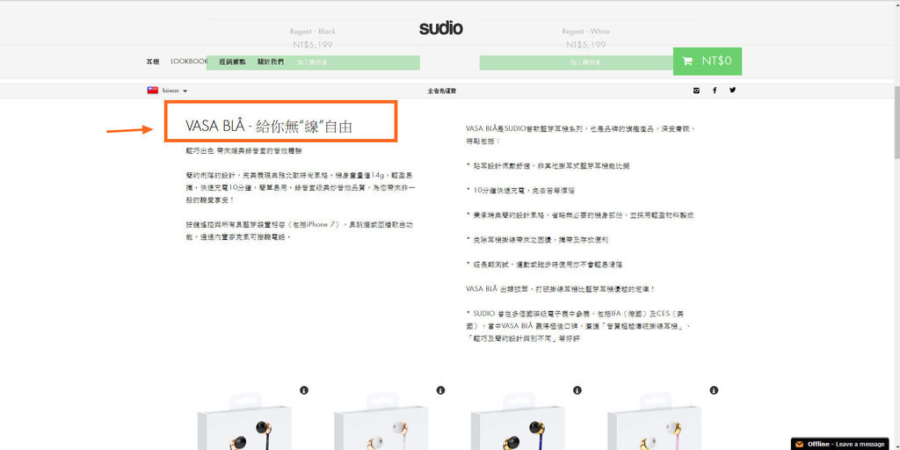The image size is (900, 450).
Task: Click the faded Regent - White product title
Action: pos(585,32)
